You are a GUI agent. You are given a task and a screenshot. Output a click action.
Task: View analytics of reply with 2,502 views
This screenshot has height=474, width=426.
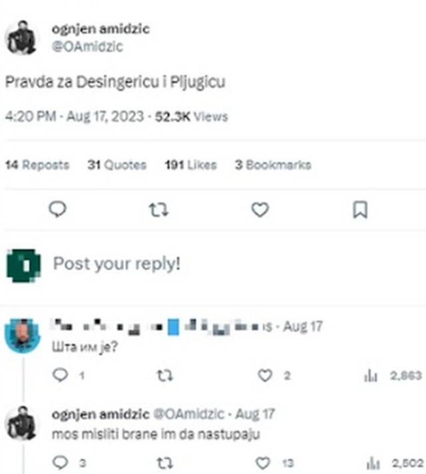click(x=371, y=463)
